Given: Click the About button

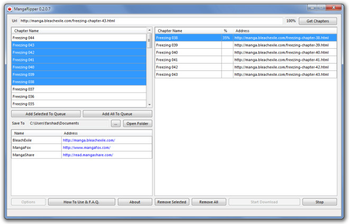Looking at the screenshot, I should [135, 202].
